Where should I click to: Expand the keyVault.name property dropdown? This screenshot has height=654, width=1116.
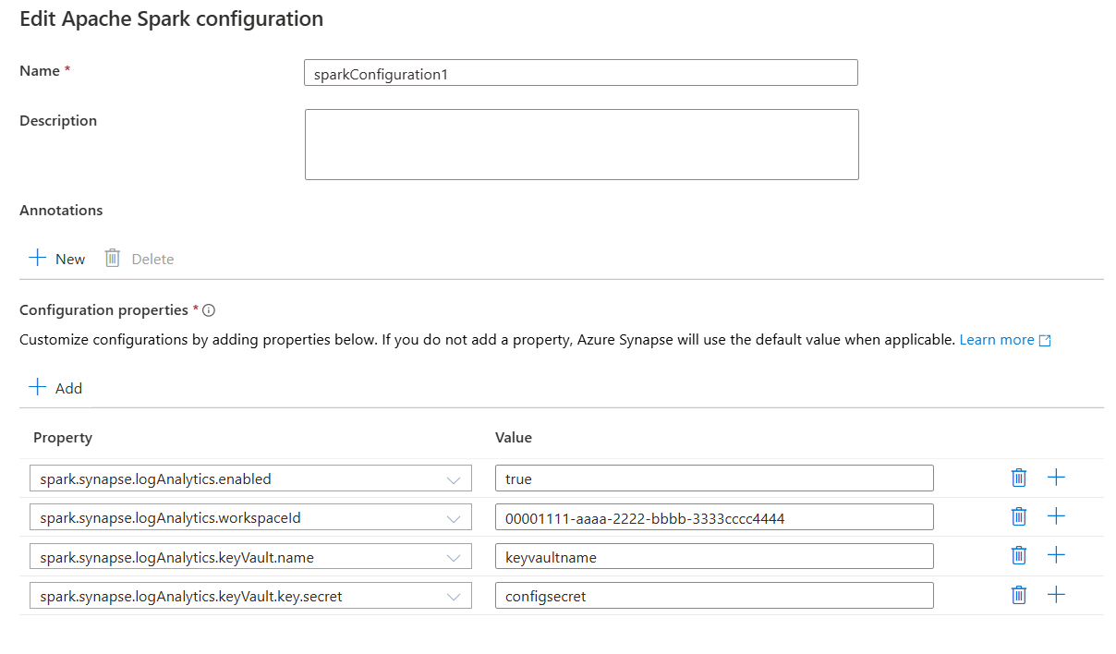point(454,557)
